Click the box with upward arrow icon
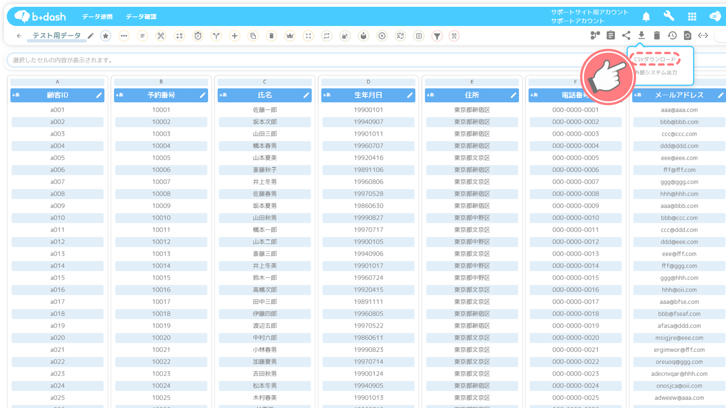726x408 pixels. point(364,36)
